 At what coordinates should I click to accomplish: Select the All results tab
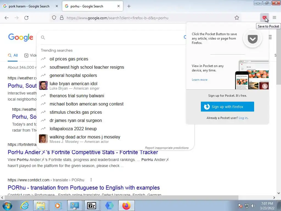tap(13, 55)
